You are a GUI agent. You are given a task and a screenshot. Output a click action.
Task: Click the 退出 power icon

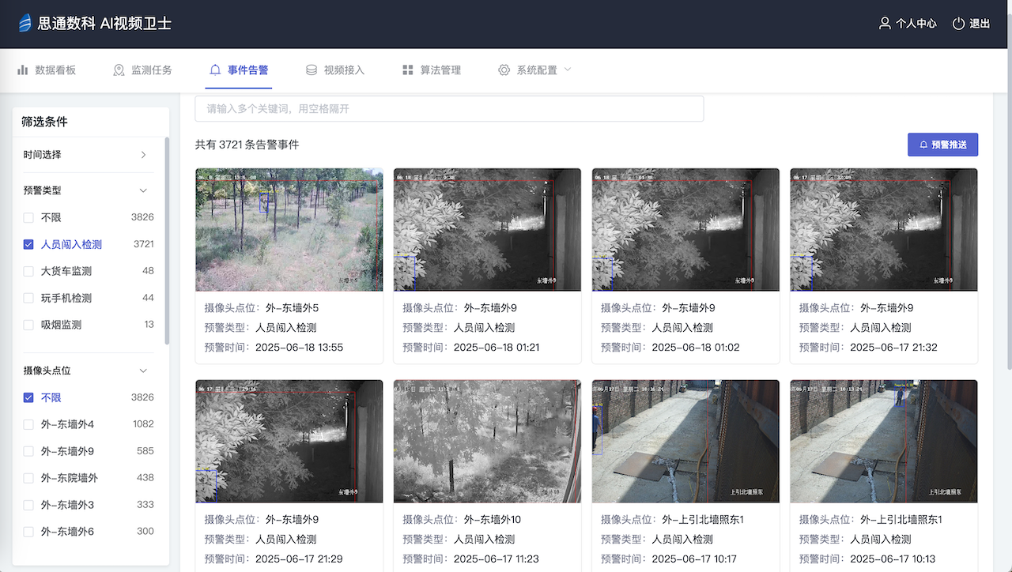click(x=958, y=24)
